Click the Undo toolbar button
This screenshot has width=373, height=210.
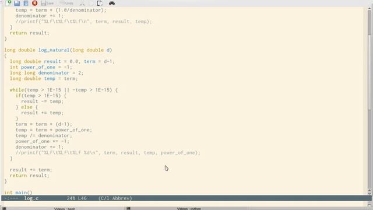(66, 3)
